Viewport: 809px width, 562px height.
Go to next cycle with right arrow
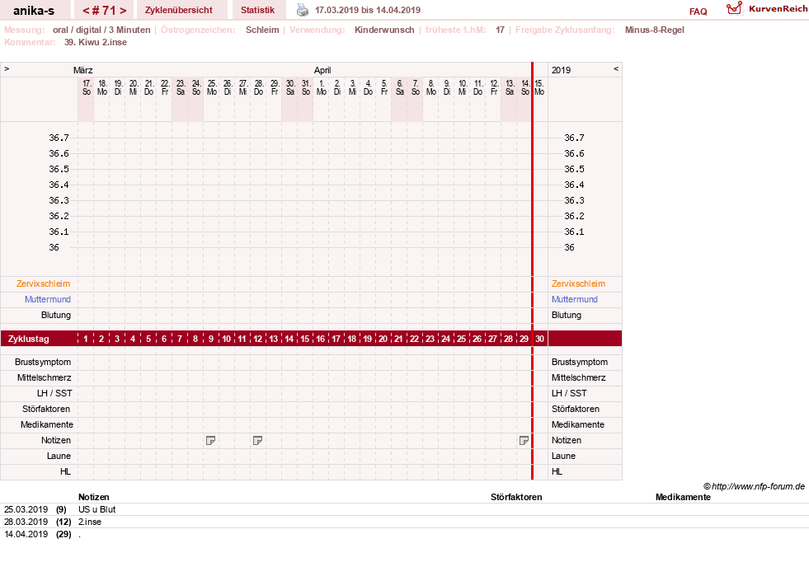(123, 11)
